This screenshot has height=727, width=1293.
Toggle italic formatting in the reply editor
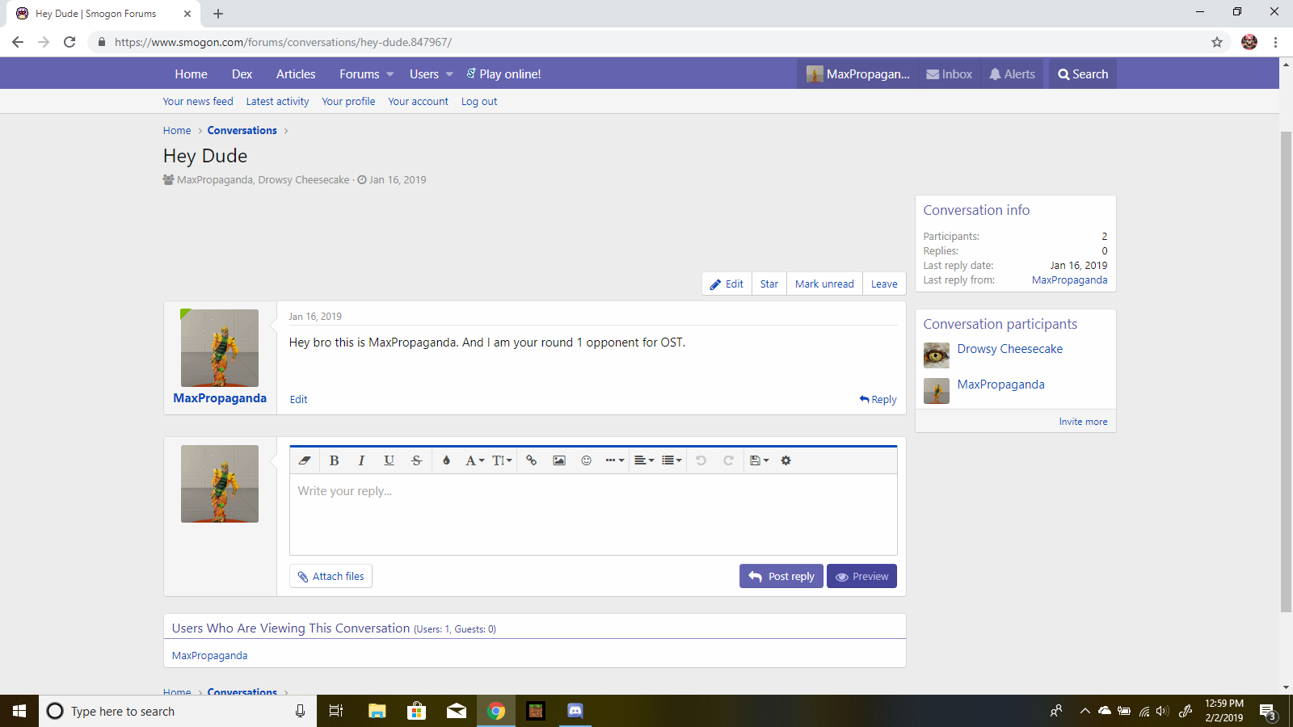(361, 460)
